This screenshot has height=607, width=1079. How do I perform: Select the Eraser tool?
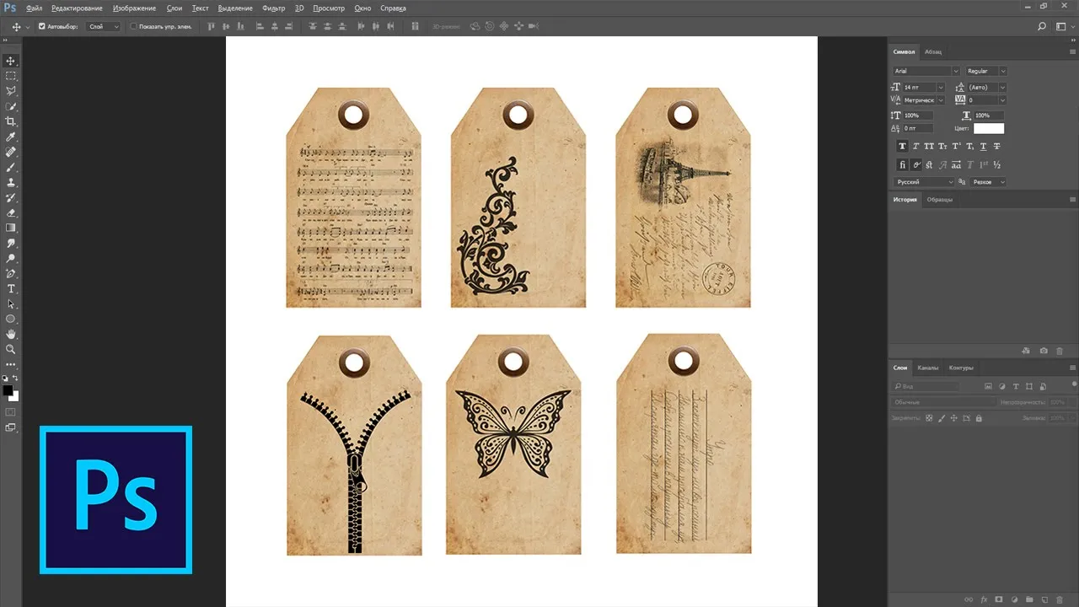click(x=11, y=212)
